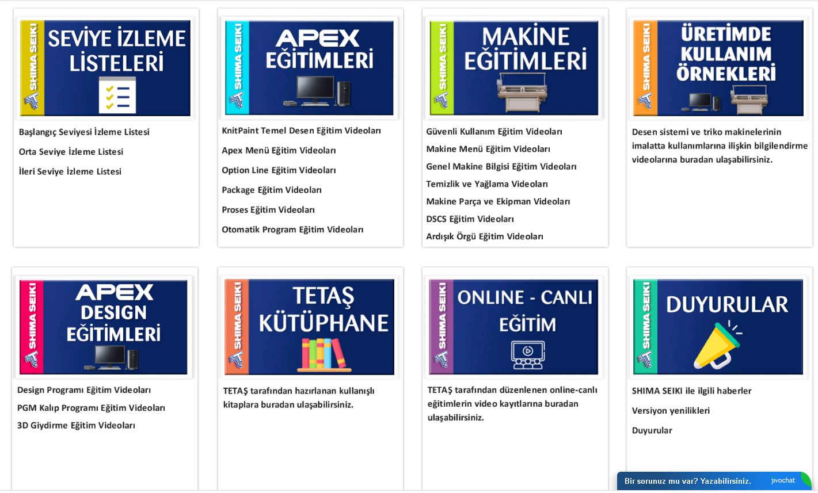818x493 pixels.
Task: Open the Üretimde Kullanım Örnekleri banner
Action: tap(718, 68)
